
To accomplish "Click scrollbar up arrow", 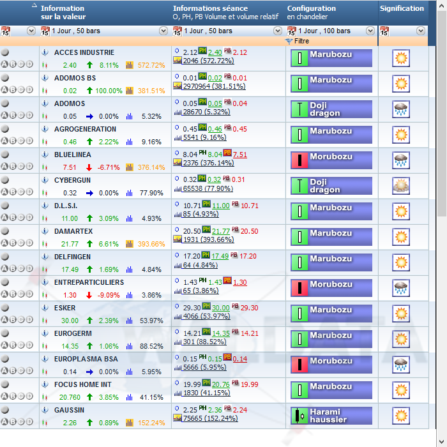I will 442,6.
